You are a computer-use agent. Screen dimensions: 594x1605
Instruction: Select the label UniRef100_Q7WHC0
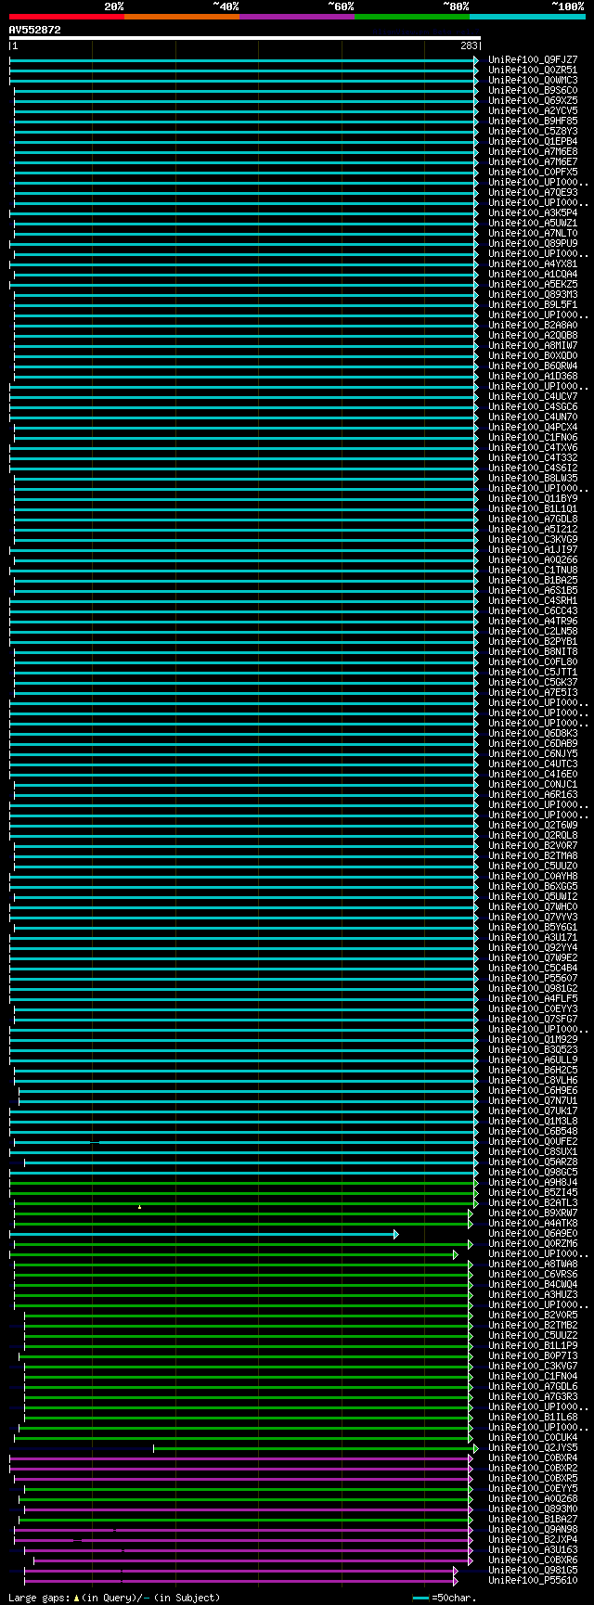[533, 906]
